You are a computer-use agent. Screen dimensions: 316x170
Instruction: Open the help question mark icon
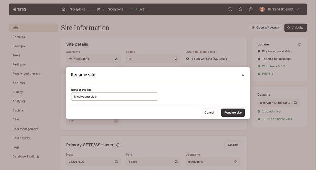(x=251, y=9)
